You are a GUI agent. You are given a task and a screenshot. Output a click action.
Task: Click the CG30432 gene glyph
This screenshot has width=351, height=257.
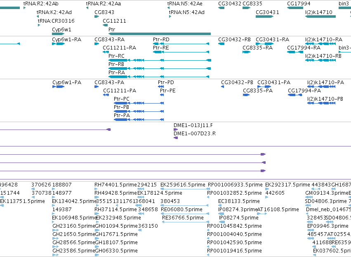pos(221,8)
